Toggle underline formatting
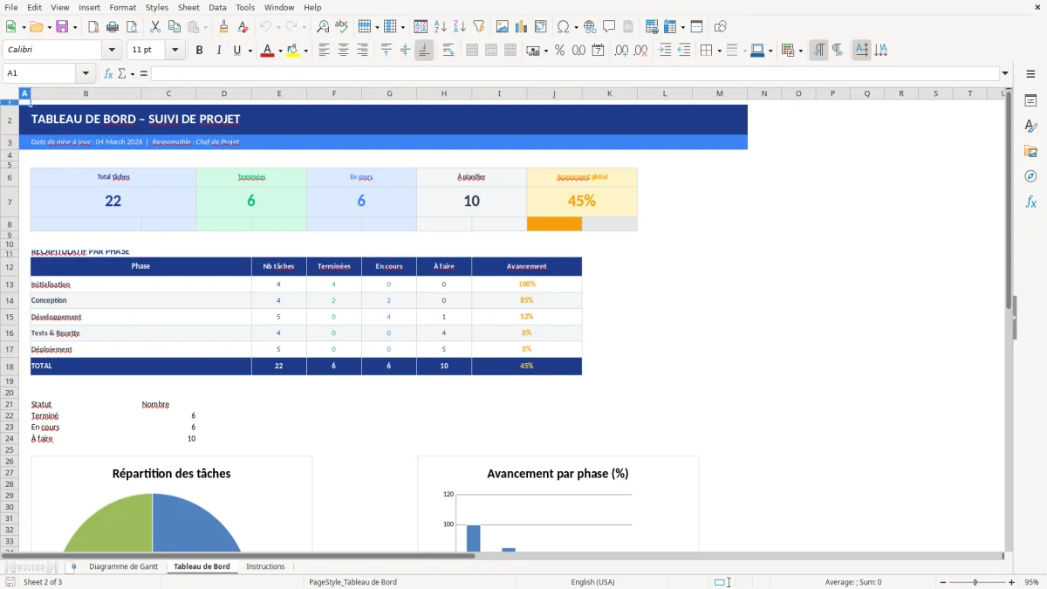 click(x=236, y=51)
